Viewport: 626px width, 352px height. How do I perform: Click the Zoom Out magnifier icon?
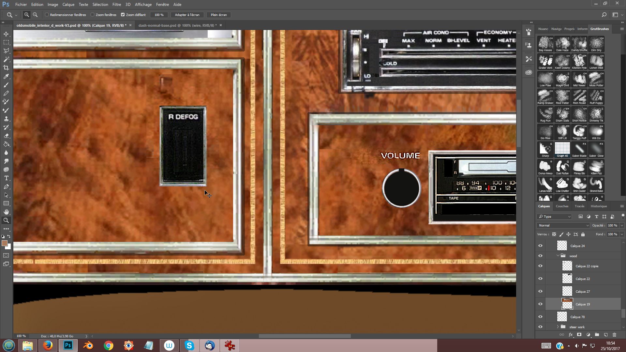(x=35, y=15)
